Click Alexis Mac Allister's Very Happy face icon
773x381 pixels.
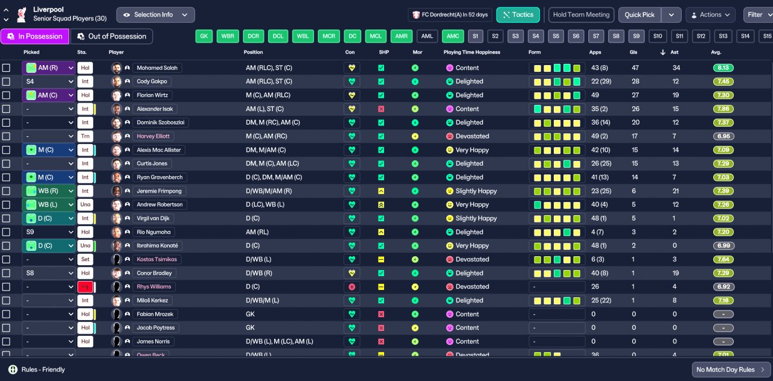pyautogui.click(x=449, y=150)
